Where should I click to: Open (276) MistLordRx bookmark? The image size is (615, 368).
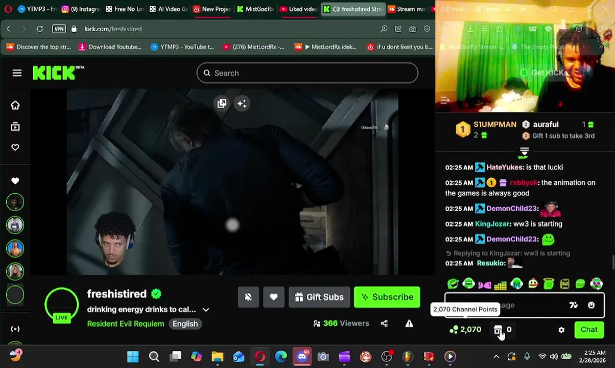pos(253,47)
